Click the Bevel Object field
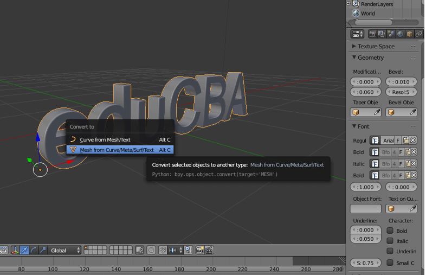Screen dimensions: 426x275 [x=401, y=112]
